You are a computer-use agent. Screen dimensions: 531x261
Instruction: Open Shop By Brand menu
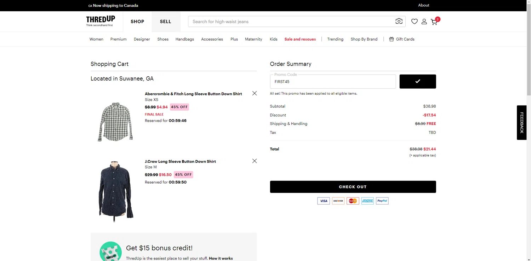pos(364,39)
